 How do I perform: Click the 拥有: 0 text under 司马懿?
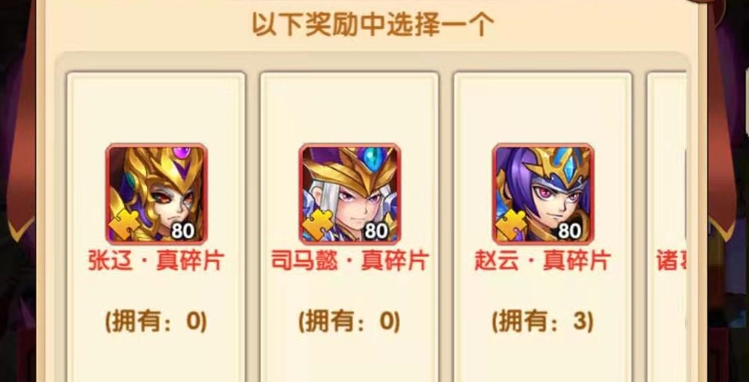point(350,322)
